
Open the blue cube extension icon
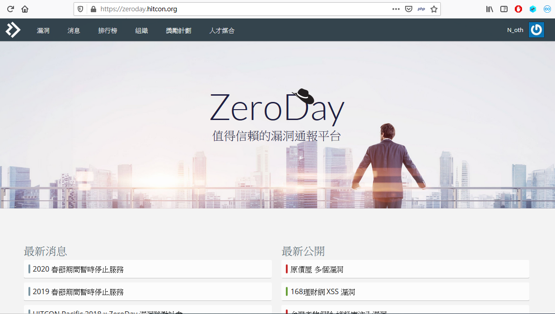[533, 9]
